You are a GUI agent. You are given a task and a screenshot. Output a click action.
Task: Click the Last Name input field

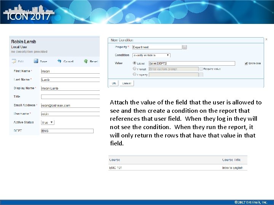tap(70, 80)
